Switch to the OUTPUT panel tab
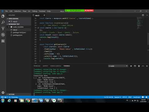149x112 pixels. (45, 66)
